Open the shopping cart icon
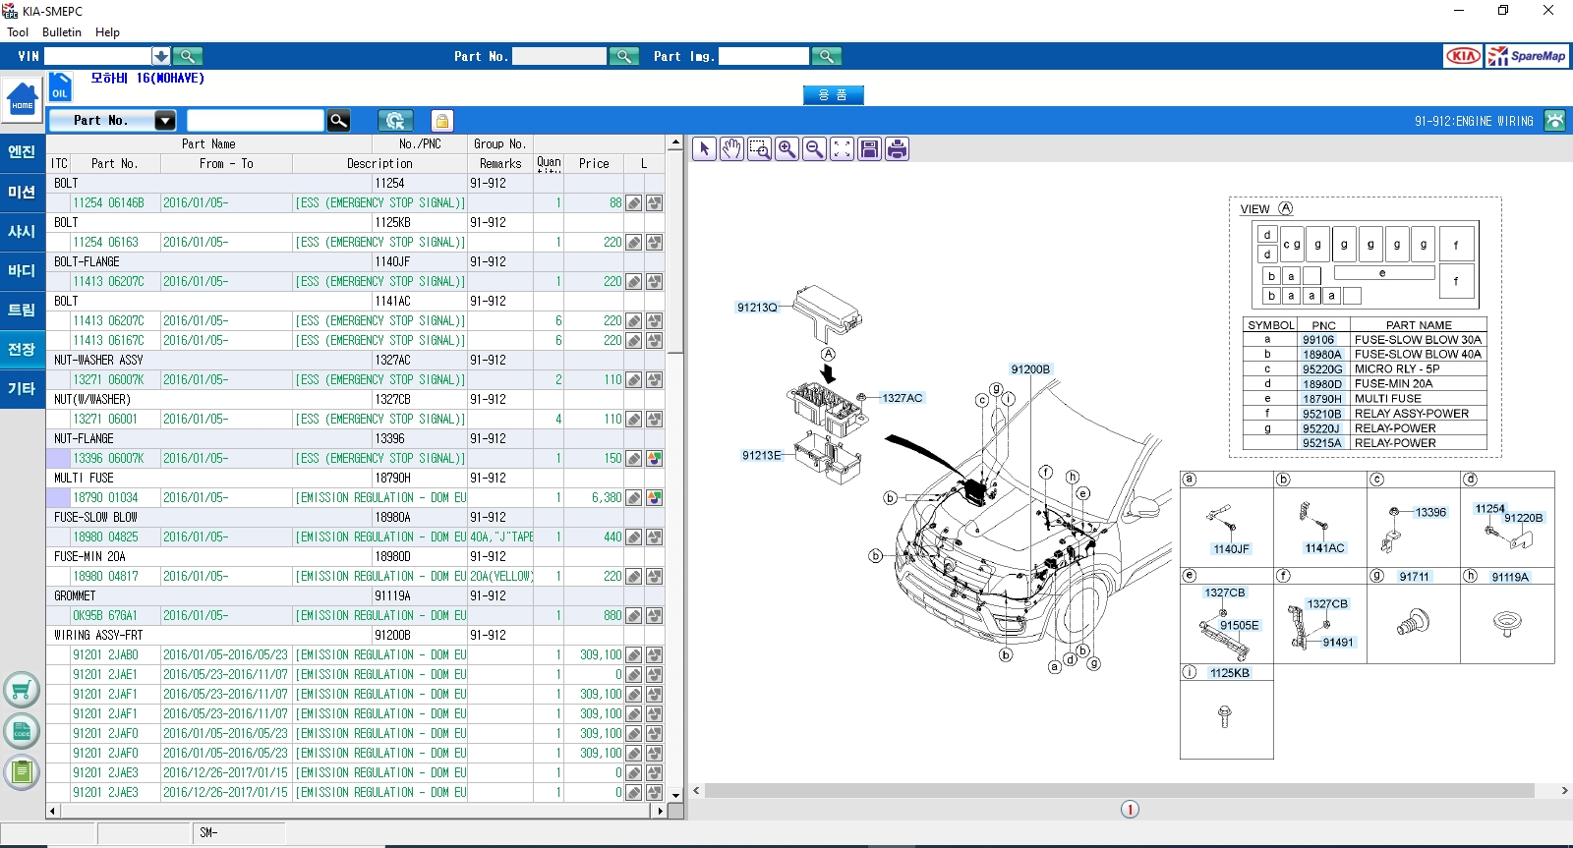The height and width of the screenshot is (848, 1573). 22,690
